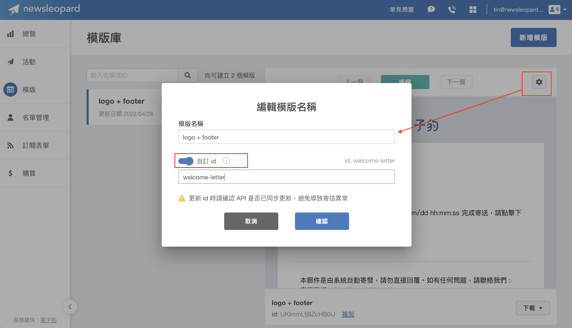Click the search magnifier button
The width and height of the screenshot is (572, 328).
pos(188,75)
